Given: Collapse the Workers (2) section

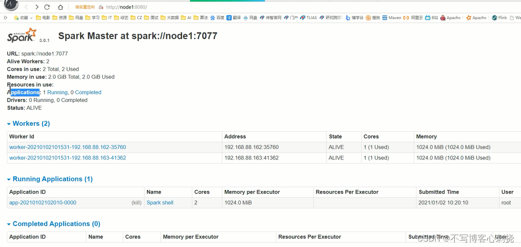Looking at the screenshot, I should [x=29, y=123].
